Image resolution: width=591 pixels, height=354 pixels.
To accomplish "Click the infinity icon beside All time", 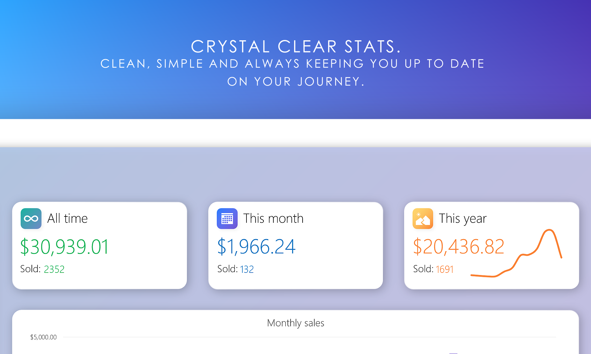I will click(31, 218).
